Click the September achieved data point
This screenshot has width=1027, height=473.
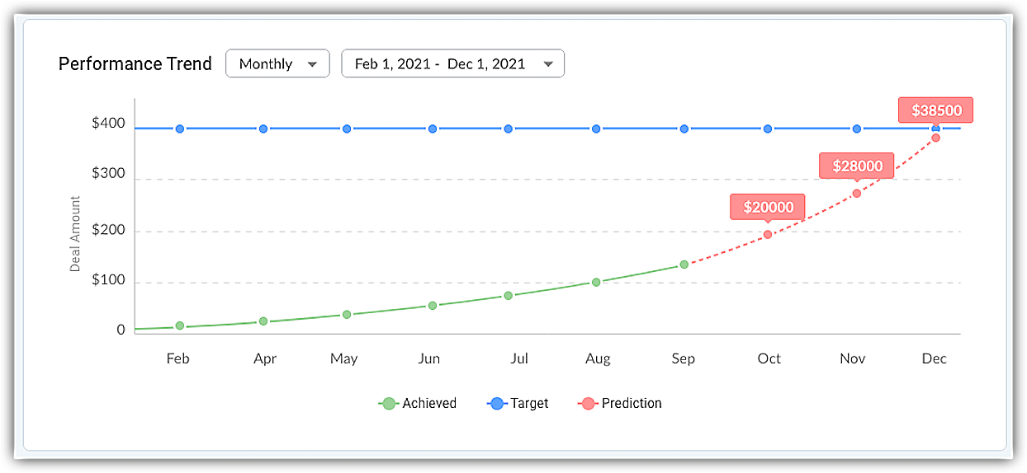pos(684,265)
